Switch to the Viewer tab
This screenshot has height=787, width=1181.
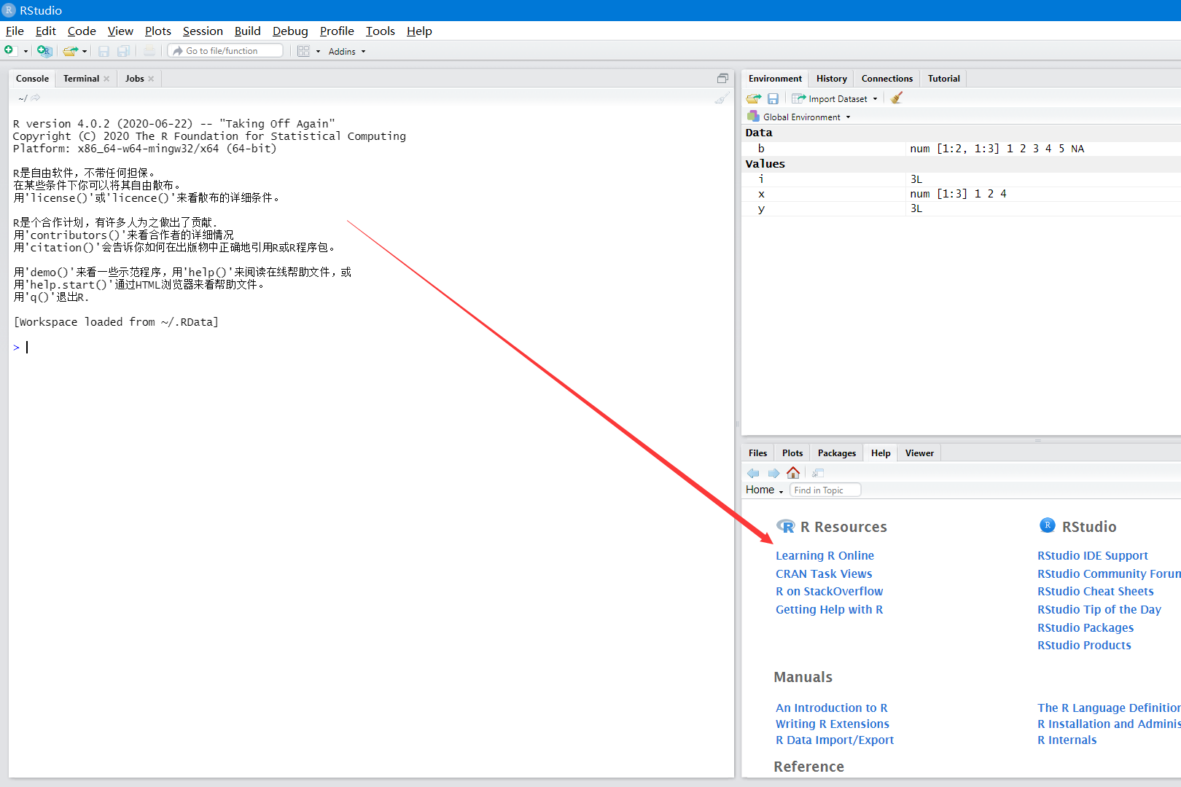pyautogui.click(x=919, y=453)
